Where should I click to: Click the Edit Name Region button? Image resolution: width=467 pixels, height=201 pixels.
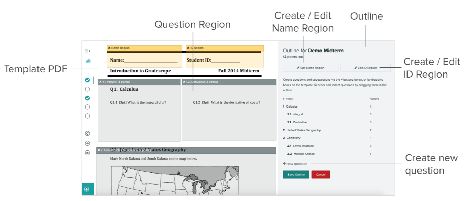tap(311, 68)
